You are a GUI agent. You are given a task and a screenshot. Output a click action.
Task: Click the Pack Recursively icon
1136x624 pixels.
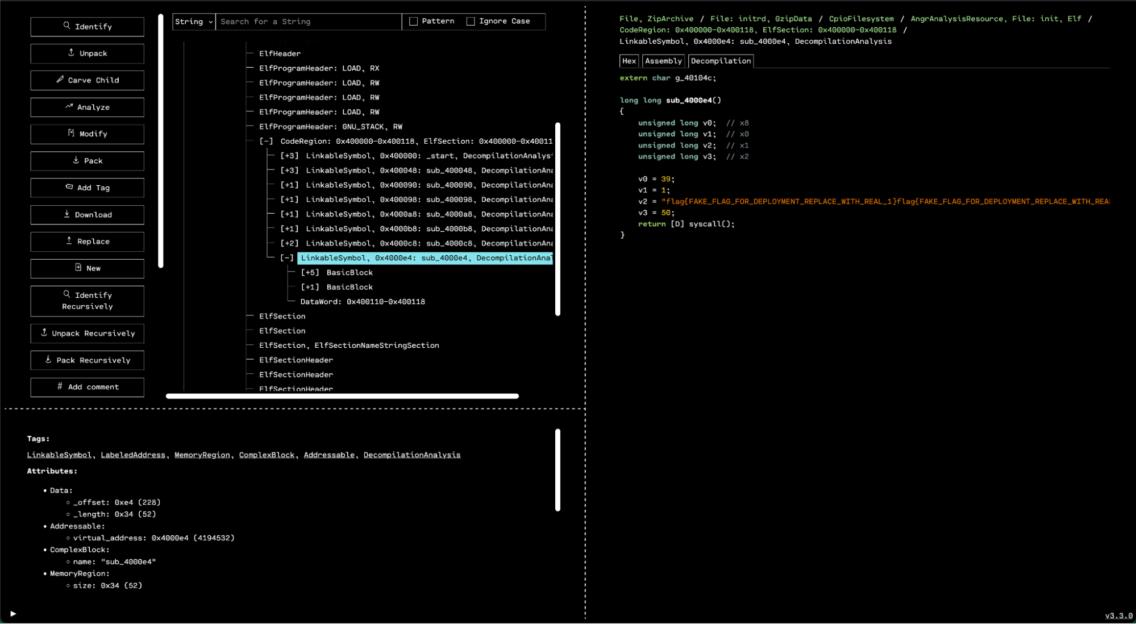tap(48, 360)
